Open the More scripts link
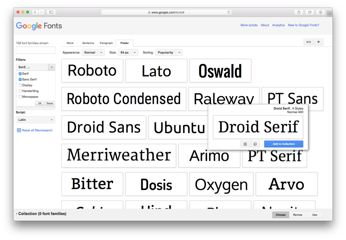The image size is (346, 240). pyautogui.click(x=249, y=25)
